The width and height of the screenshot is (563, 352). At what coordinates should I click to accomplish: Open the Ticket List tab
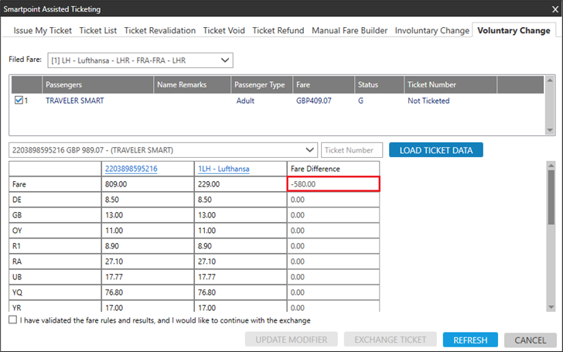(98, 31)
